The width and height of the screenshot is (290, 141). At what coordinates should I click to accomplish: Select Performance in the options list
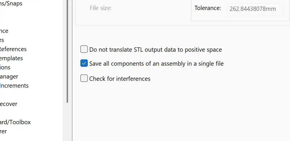tap(4, 31)
